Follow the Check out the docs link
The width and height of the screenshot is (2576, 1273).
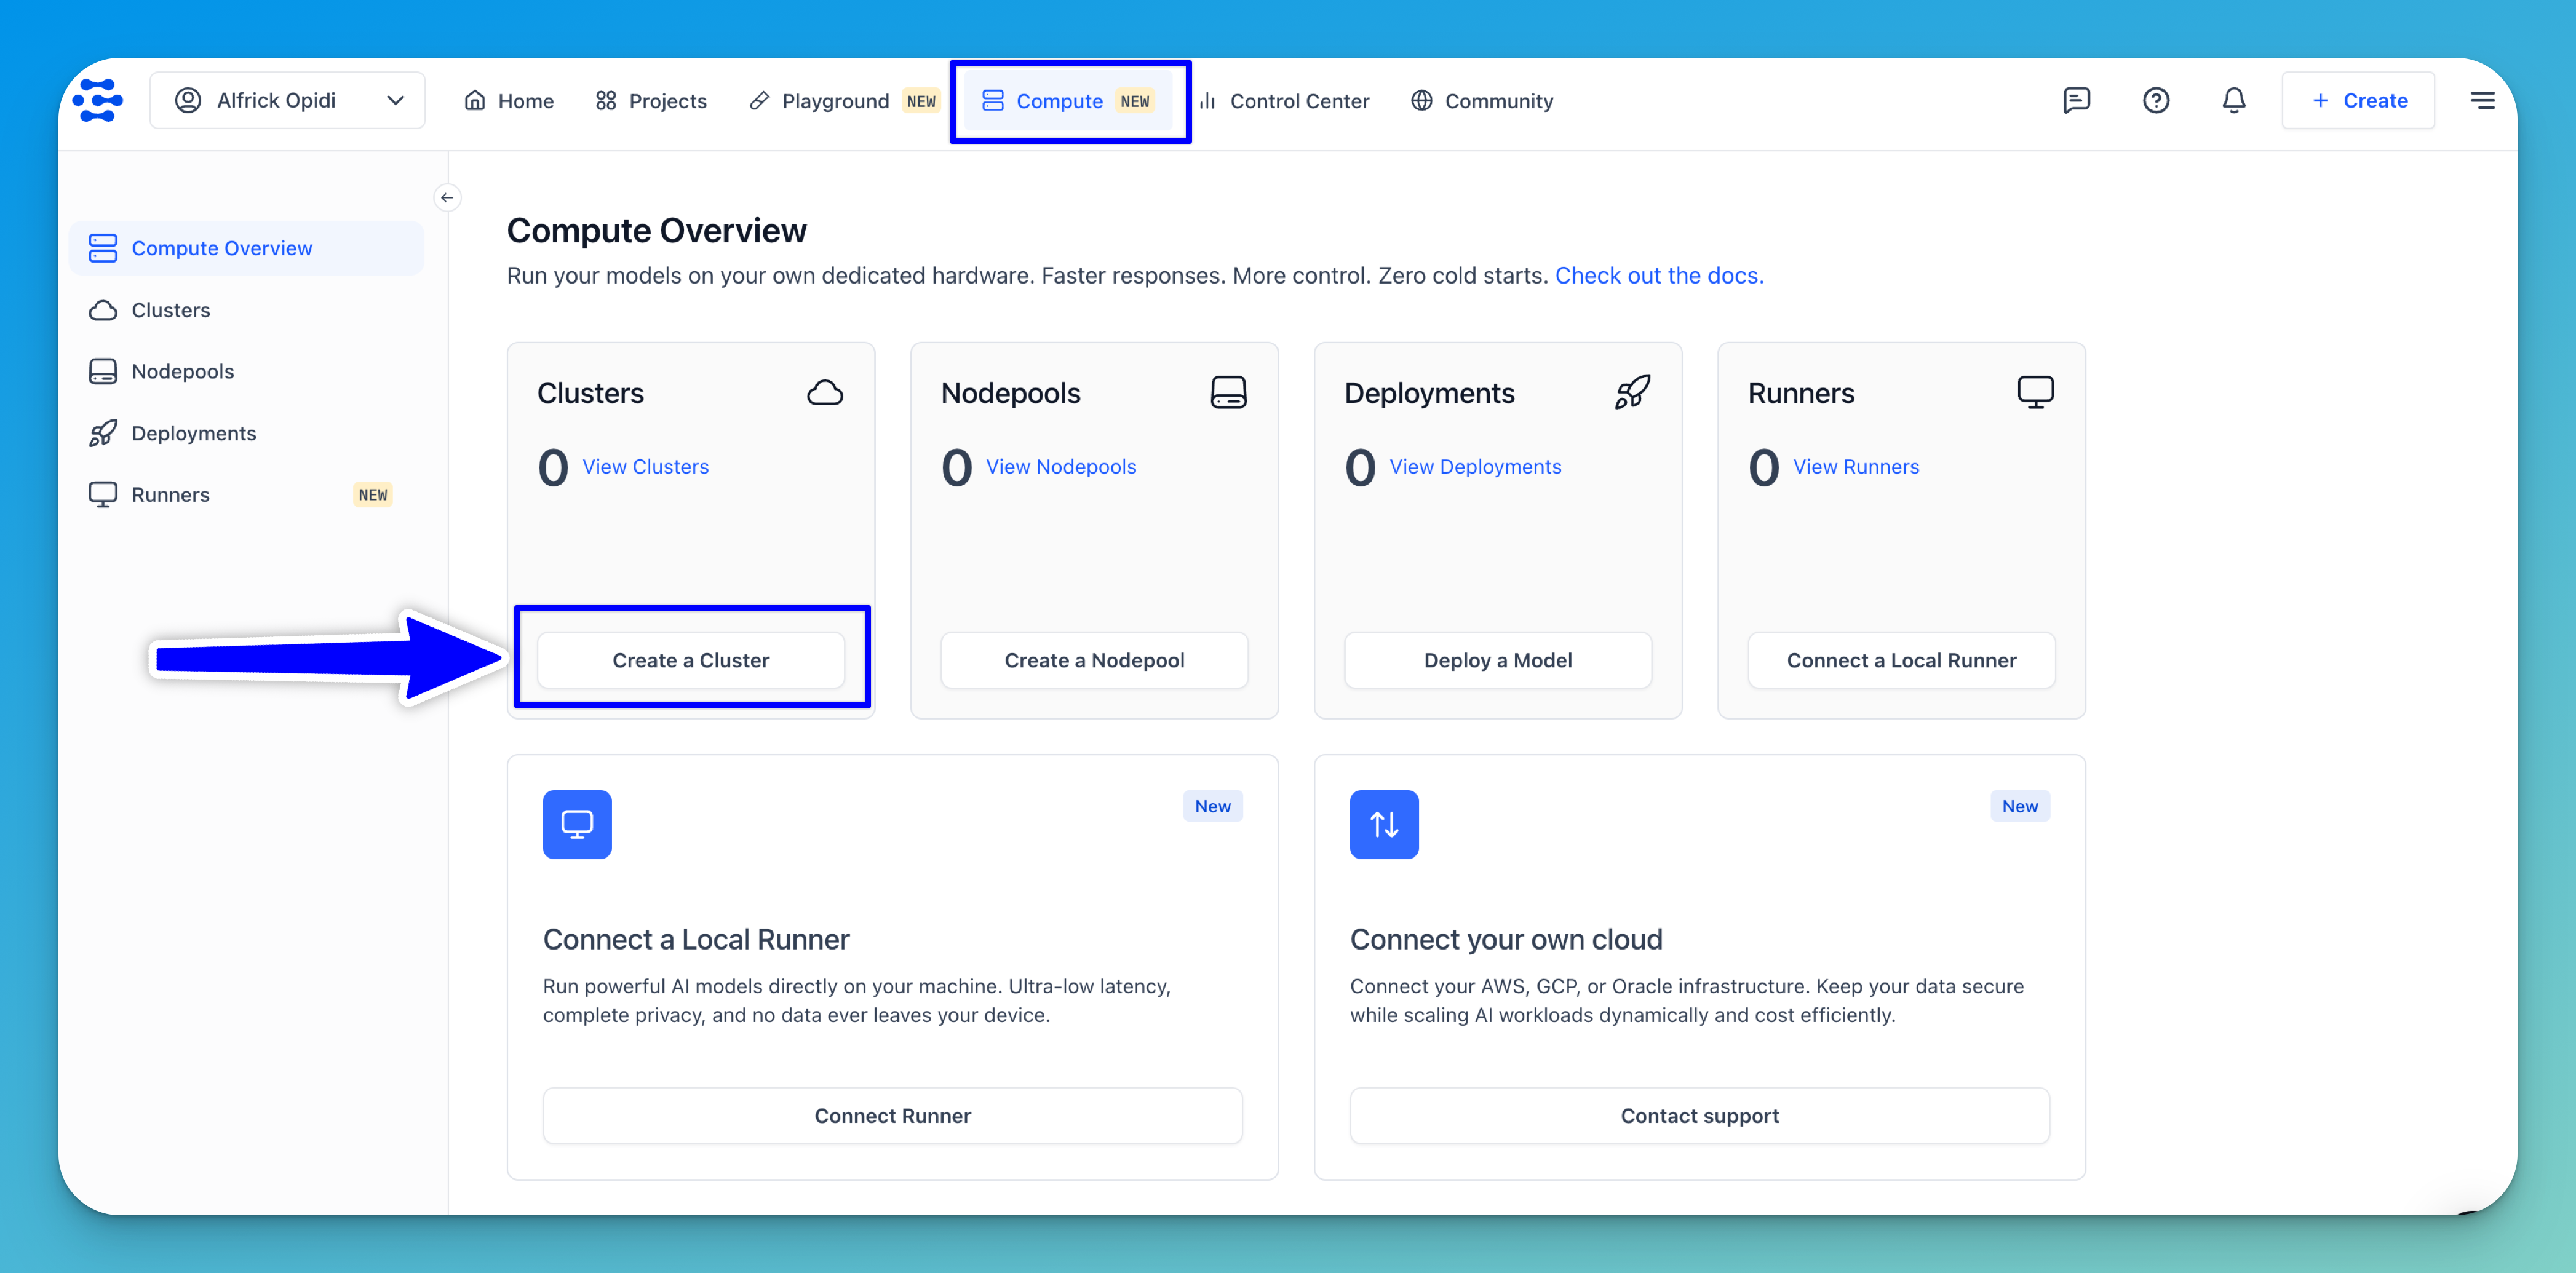coord(1659,275)
